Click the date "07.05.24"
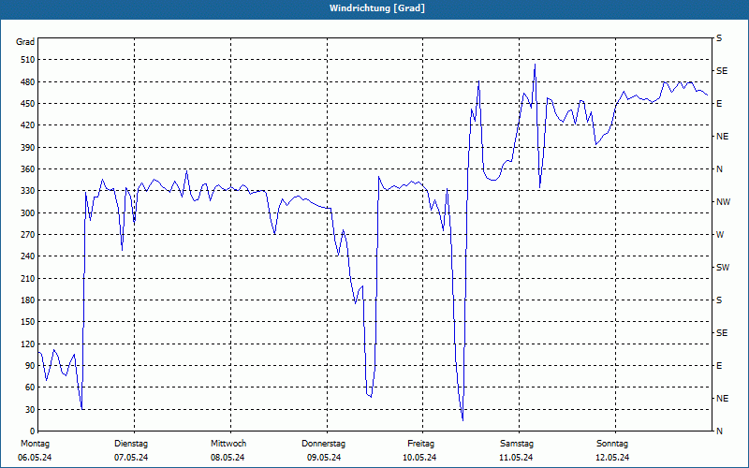Viewport: 749px width, 468px height. click(131, 458)
